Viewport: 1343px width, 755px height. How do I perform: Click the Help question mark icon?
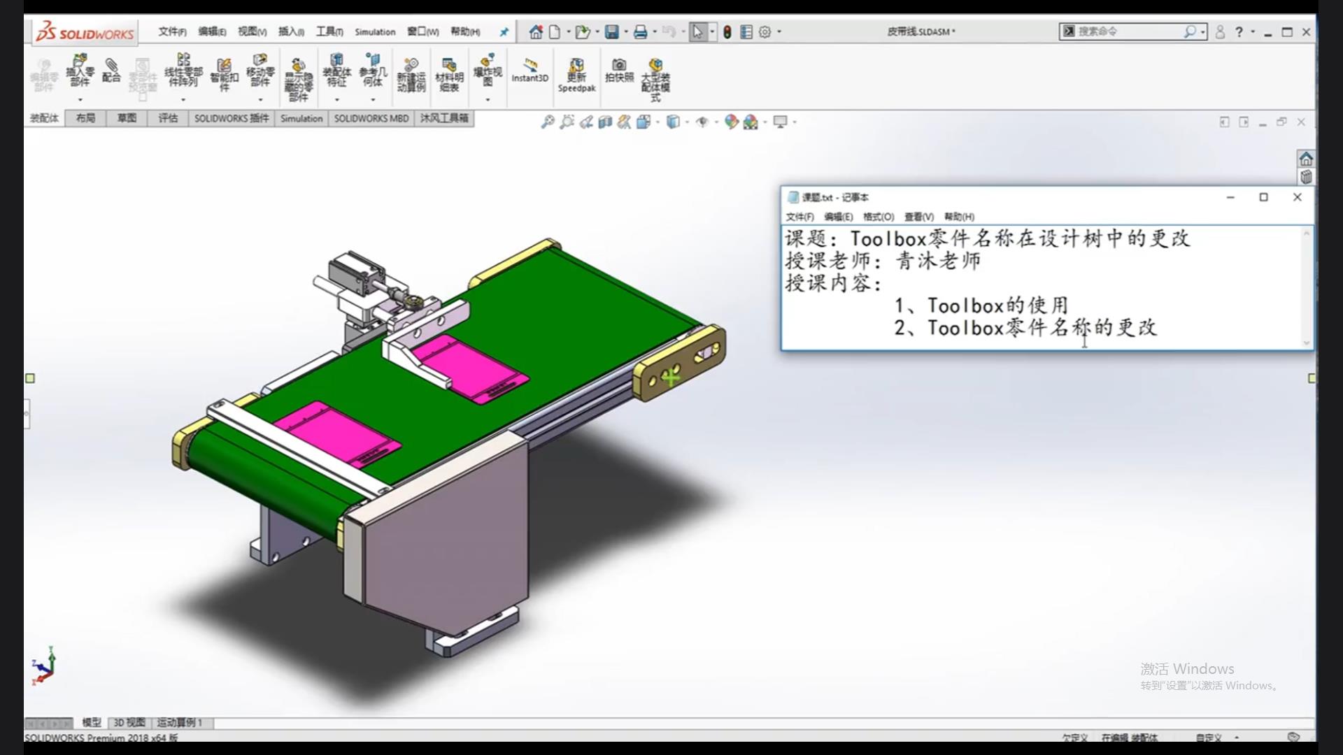pos(1239,32)
